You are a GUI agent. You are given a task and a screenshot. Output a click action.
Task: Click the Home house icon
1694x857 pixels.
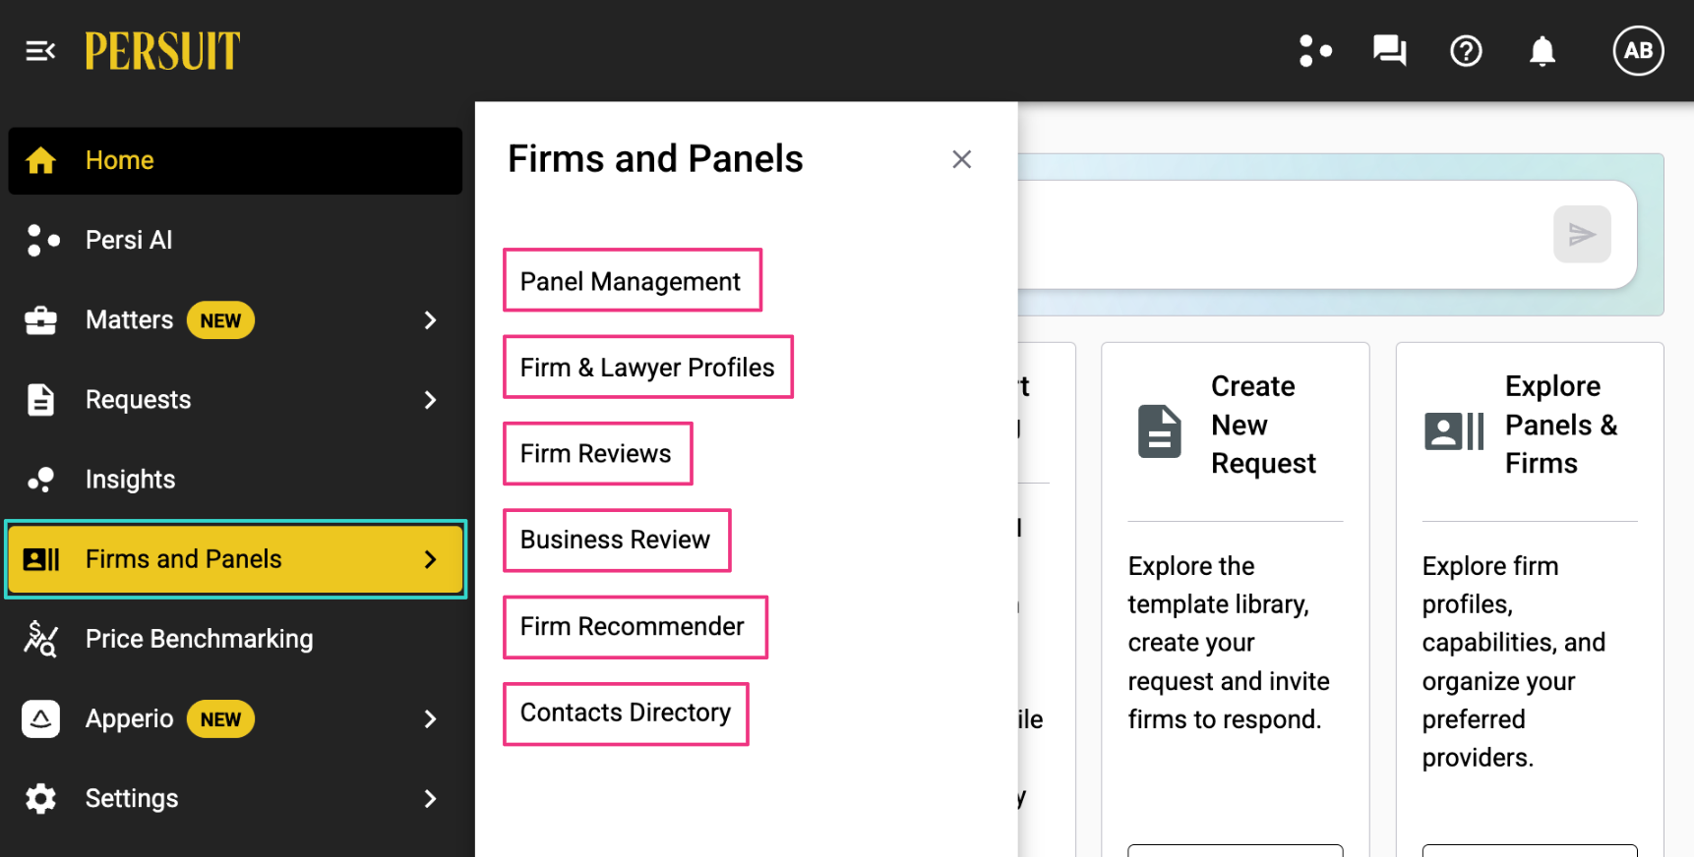point(40,160)
